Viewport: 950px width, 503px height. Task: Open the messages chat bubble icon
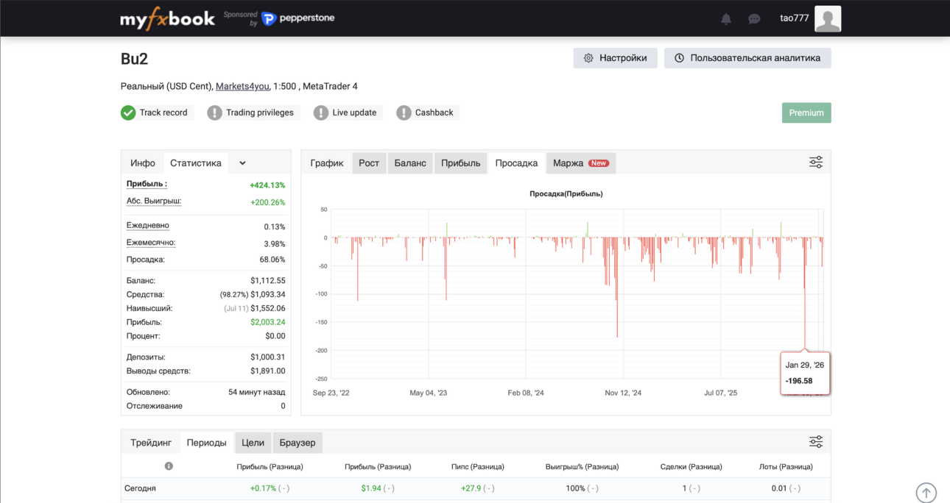pyautogui.click(x=754, y=19)
